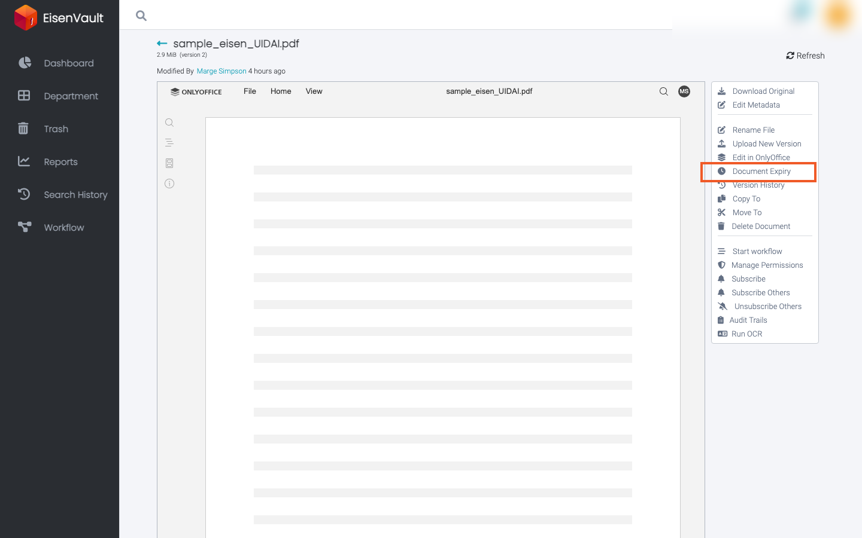Click the Department grid icon

(x=24, y=96)
